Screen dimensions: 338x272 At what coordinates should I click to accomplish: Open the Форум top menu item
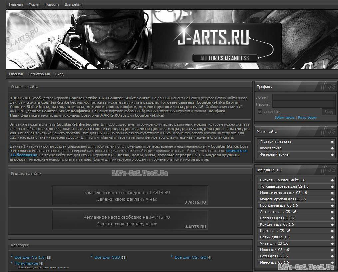[34, 4]
